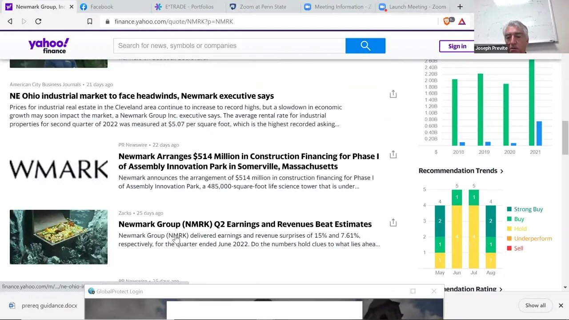
Task: Click the browser back arrow
Action: coord(10,21)
